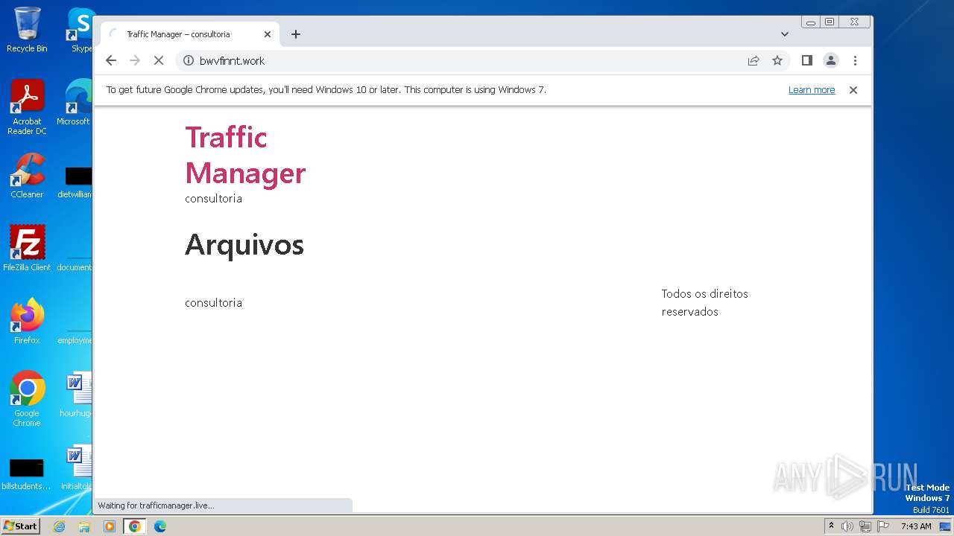This screenshot has height=536, width=954.
Task: Go back using the browser back arrow
Action: click(x=111, y=61)
